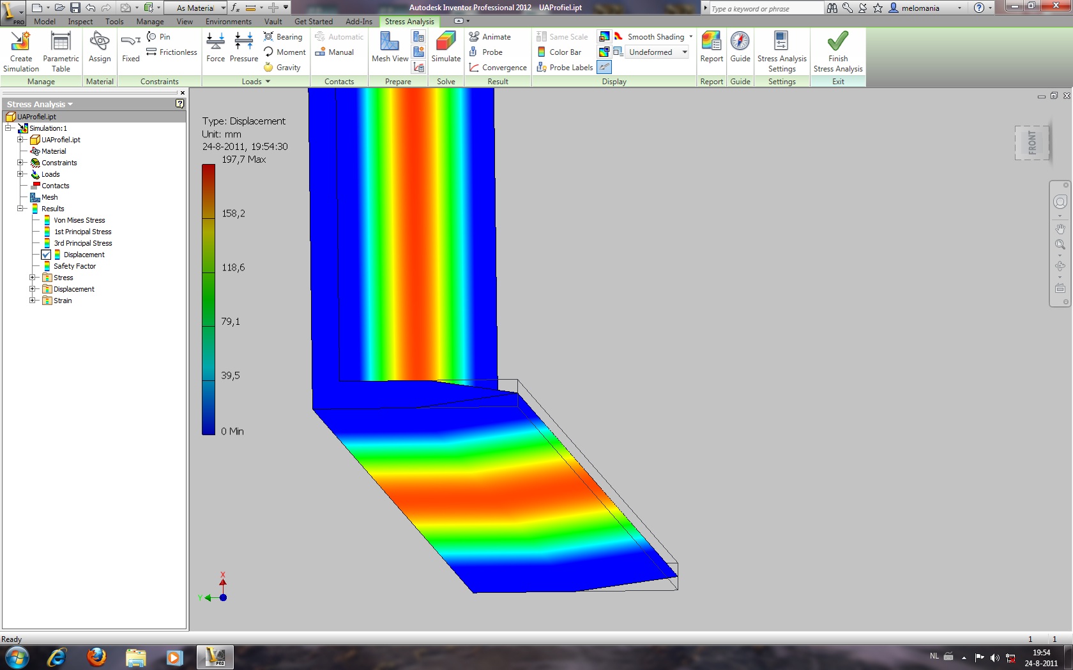Select Von Mises Stress result

(79, 220)
